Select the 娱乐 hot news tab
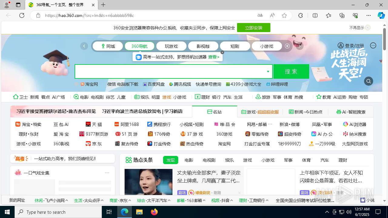This screenshot has width=388, height=218. tap(229, 160)
